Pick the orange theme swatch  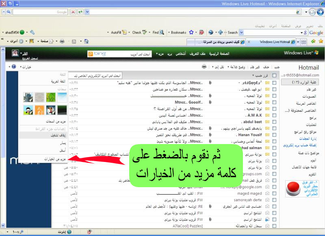tap(39, 110)
